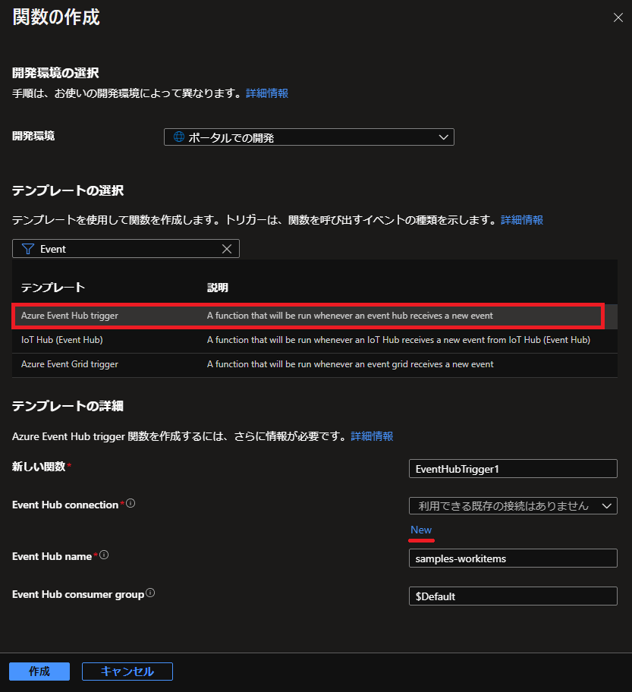Clear the Event filter text

tap(227, 249)
